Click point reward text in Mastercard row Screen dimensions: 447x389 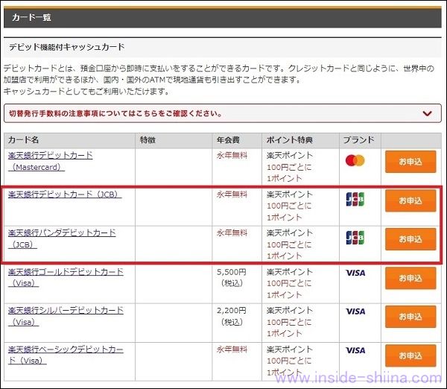click(x=290, y=167)
